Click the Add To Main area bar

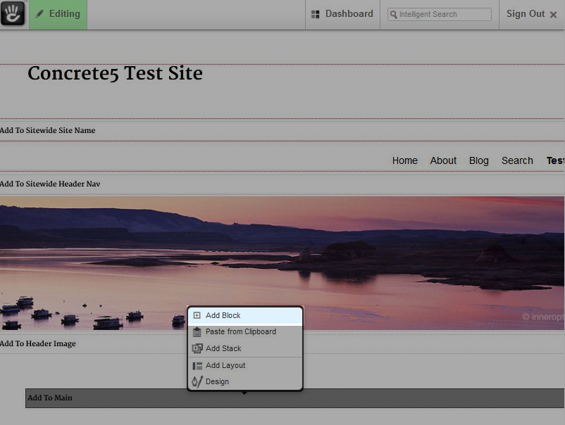click(106, 398)
